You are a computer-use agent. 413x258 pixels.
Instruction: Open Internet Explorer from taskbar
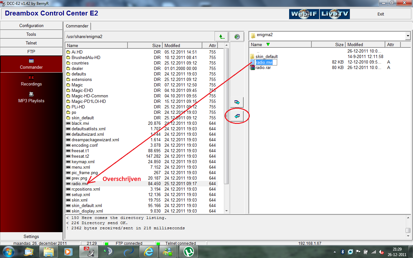149,252
